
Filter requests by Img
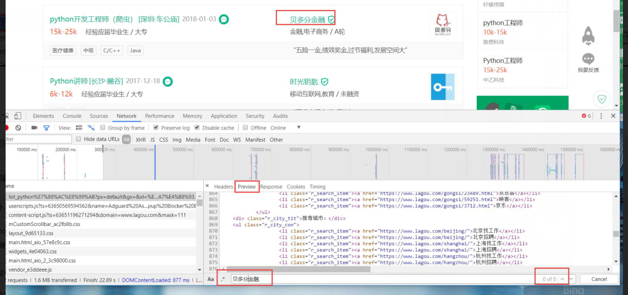177,140
